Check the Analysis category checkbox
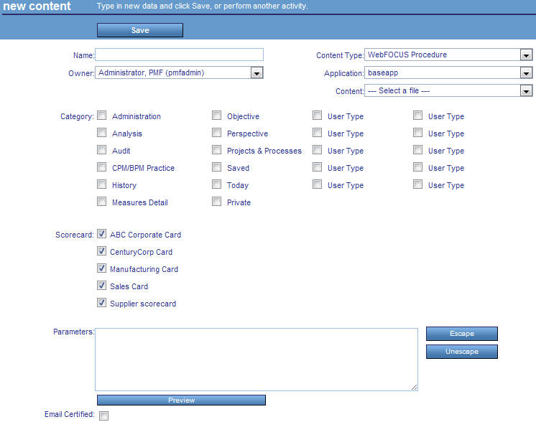Viewport: 536px width, 422px height. pos(101,133)
